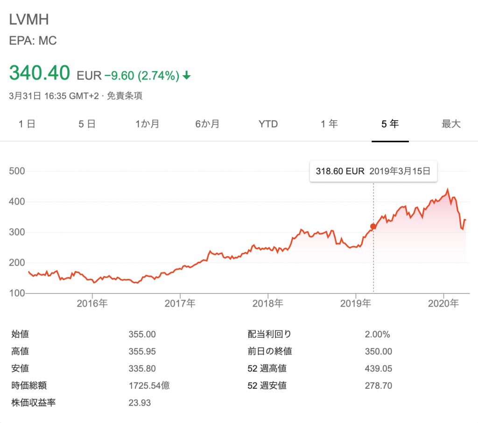The width and height of the screenshot is (478, 423).
Task: Select the 1 日 time range tab
Action: click(27, 124)
